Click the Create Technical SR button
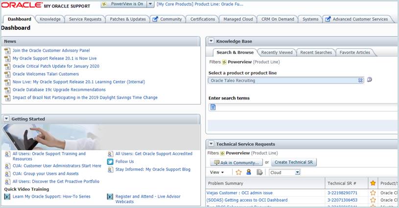 [294, 162]
